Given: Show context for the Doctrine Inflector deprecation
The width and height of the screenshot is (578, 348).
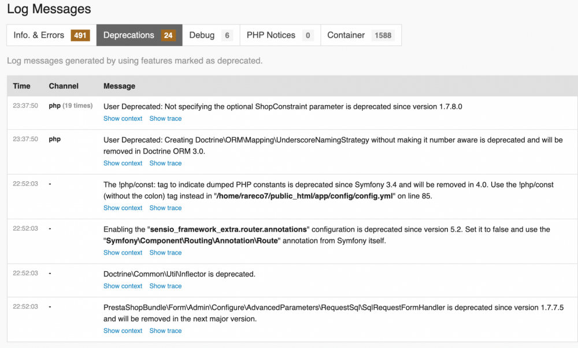Looking at the screenshot, I should point(123,286).
